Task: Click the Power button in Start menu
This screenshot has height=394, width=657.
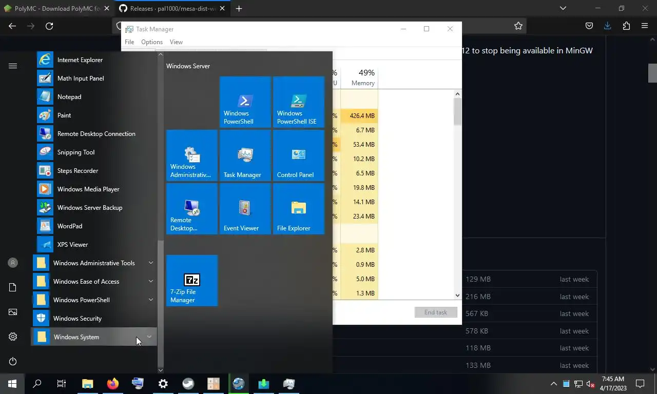Action: [13, 361]
